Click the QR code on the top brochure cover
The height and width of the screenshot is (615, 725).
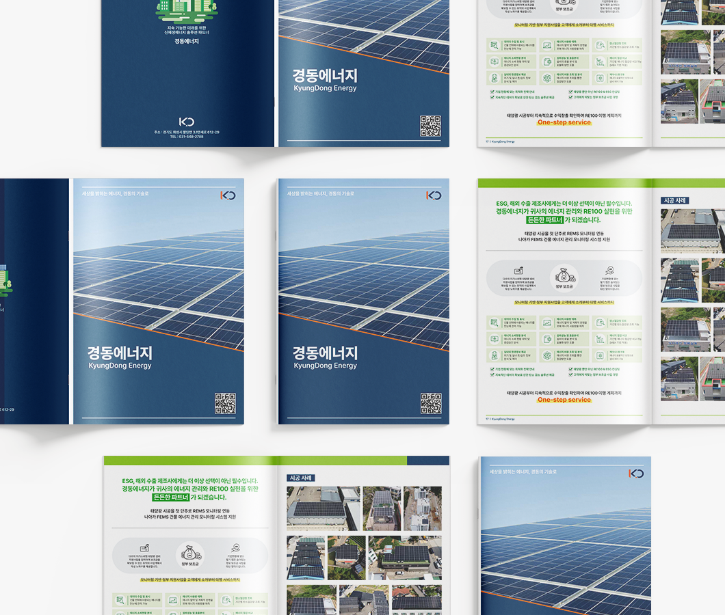click(x=430, y=126)
